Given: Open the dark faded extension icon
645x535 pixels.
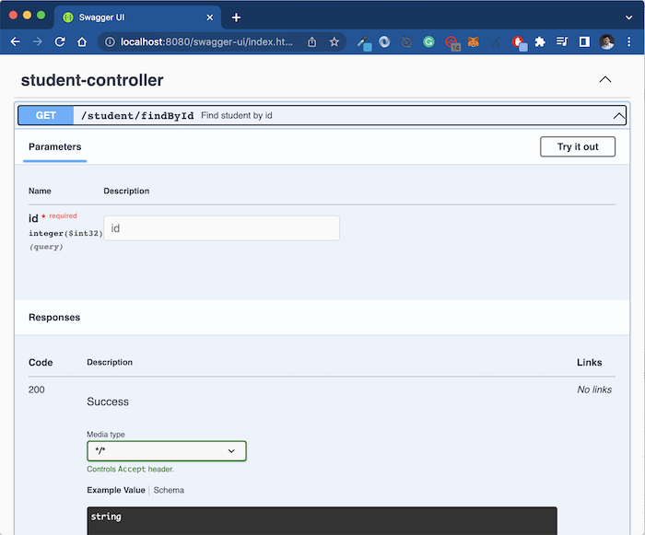Looking at the screenshot, I should point(496,41).
